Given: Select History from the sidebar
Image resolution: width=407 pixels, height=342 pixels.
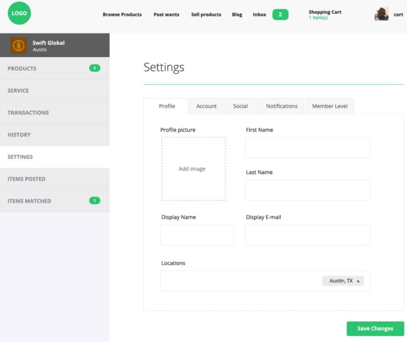Looking at the screenshot, I should (x=19, y=135).
